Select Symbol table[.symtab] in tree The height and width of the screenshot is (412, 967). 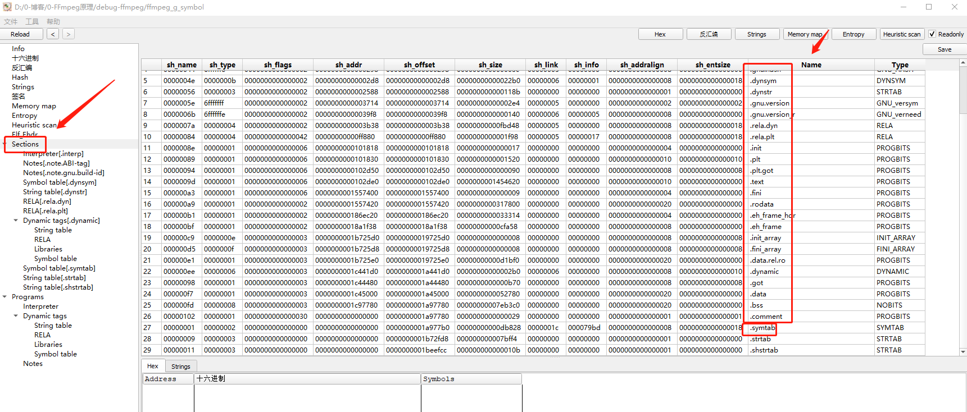[x=59, y=268]
